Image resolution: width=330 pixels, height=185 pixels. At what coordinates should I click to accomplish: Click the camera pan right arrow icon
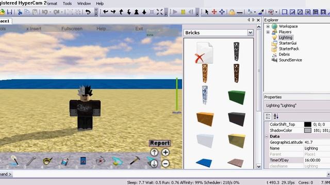113,12
